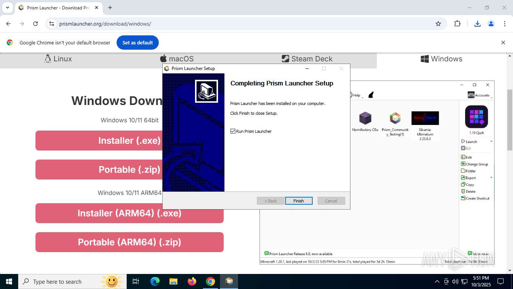Click the Portable (.zip) download button
Image resolution: width=513 pixels, height=289 pixels.
click(x=129, y=170)
